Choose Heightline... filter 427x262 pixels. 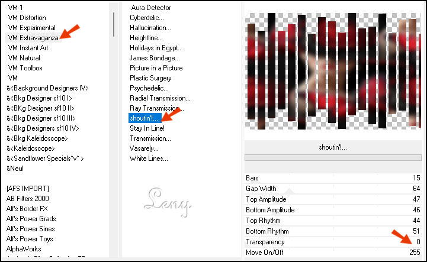point(146,38)
